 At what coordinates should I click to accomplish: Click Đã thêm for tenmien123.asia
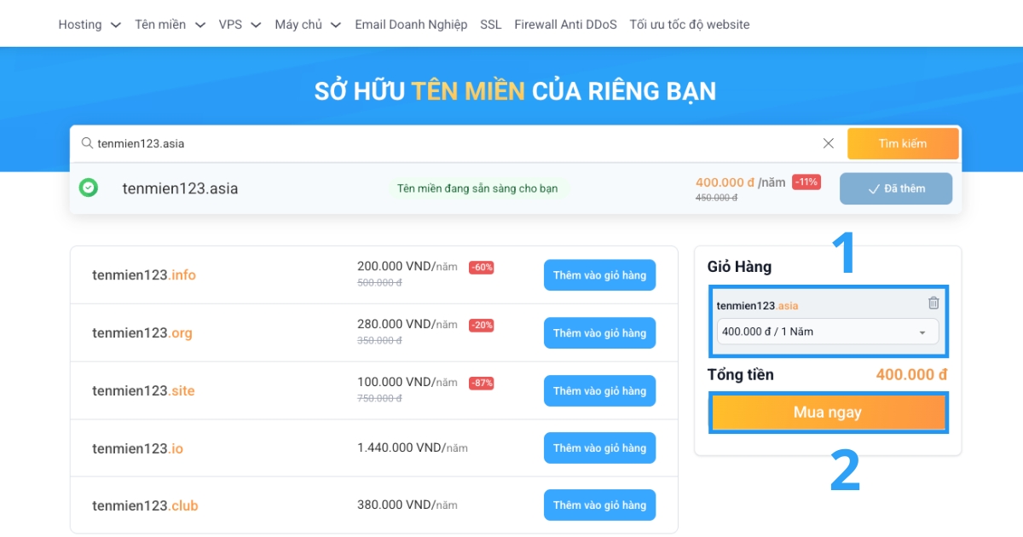896,188
